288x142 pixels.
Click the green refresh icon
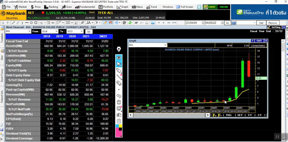(x=130, y=23)
